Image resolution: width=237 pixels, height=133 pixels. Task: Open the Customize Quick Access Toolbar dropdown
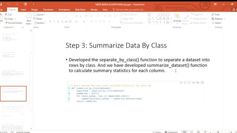34,4
